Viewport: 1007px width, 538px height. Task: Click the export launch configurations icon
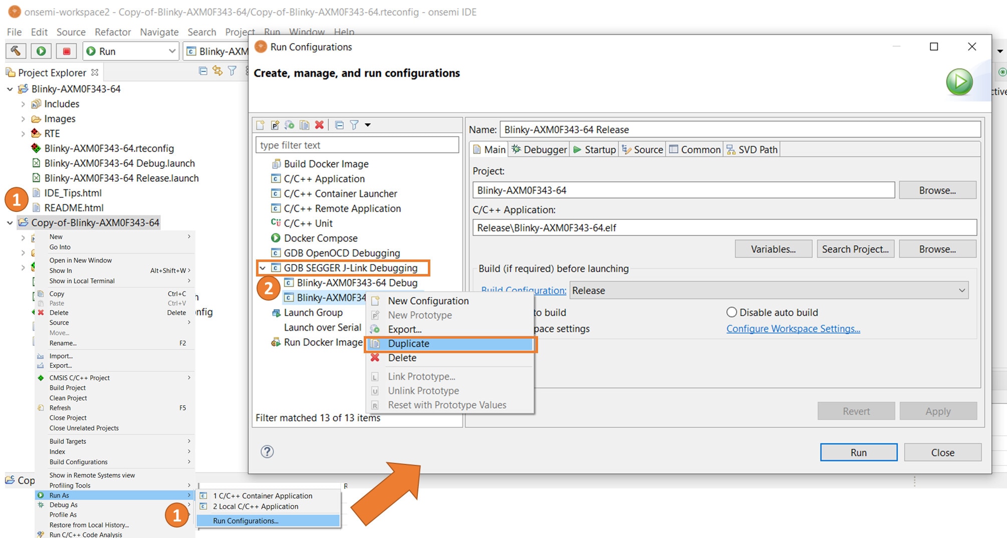coord(289,125)
